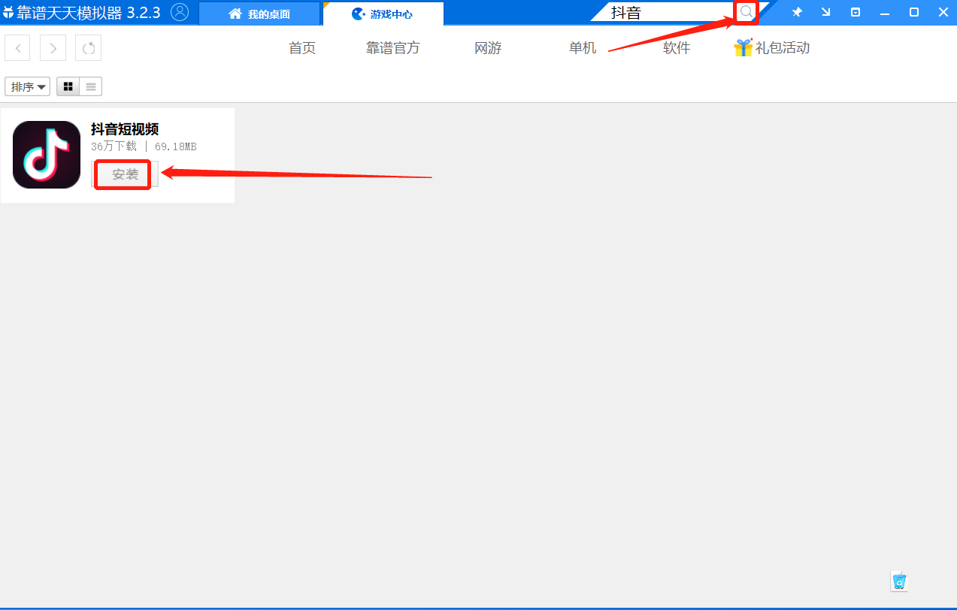The width and height of the screenshot is (957, 610).
Task: Switch to grid view layout
Action: pyautogui.click(x=68, y=86)
